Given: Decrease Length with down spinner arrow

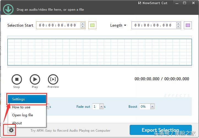Looking at the screenshot, I should click(178, 27).
